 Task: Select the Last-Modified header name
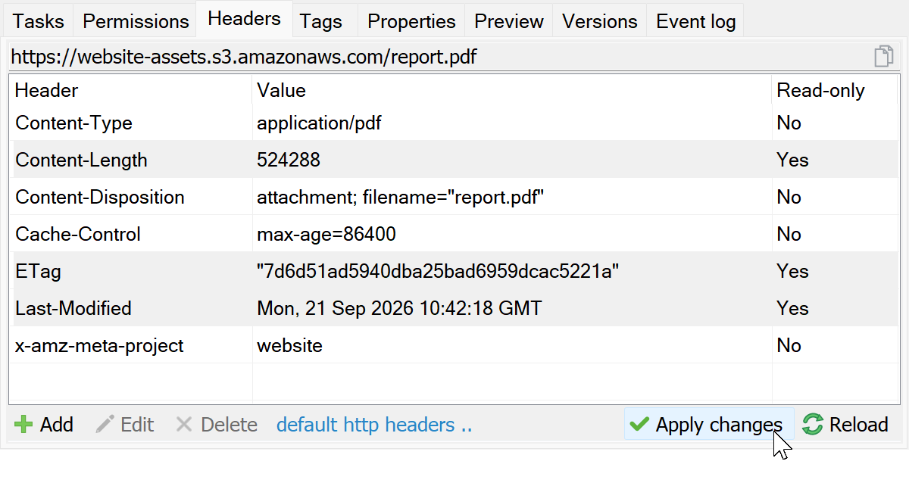pos(73,308)
